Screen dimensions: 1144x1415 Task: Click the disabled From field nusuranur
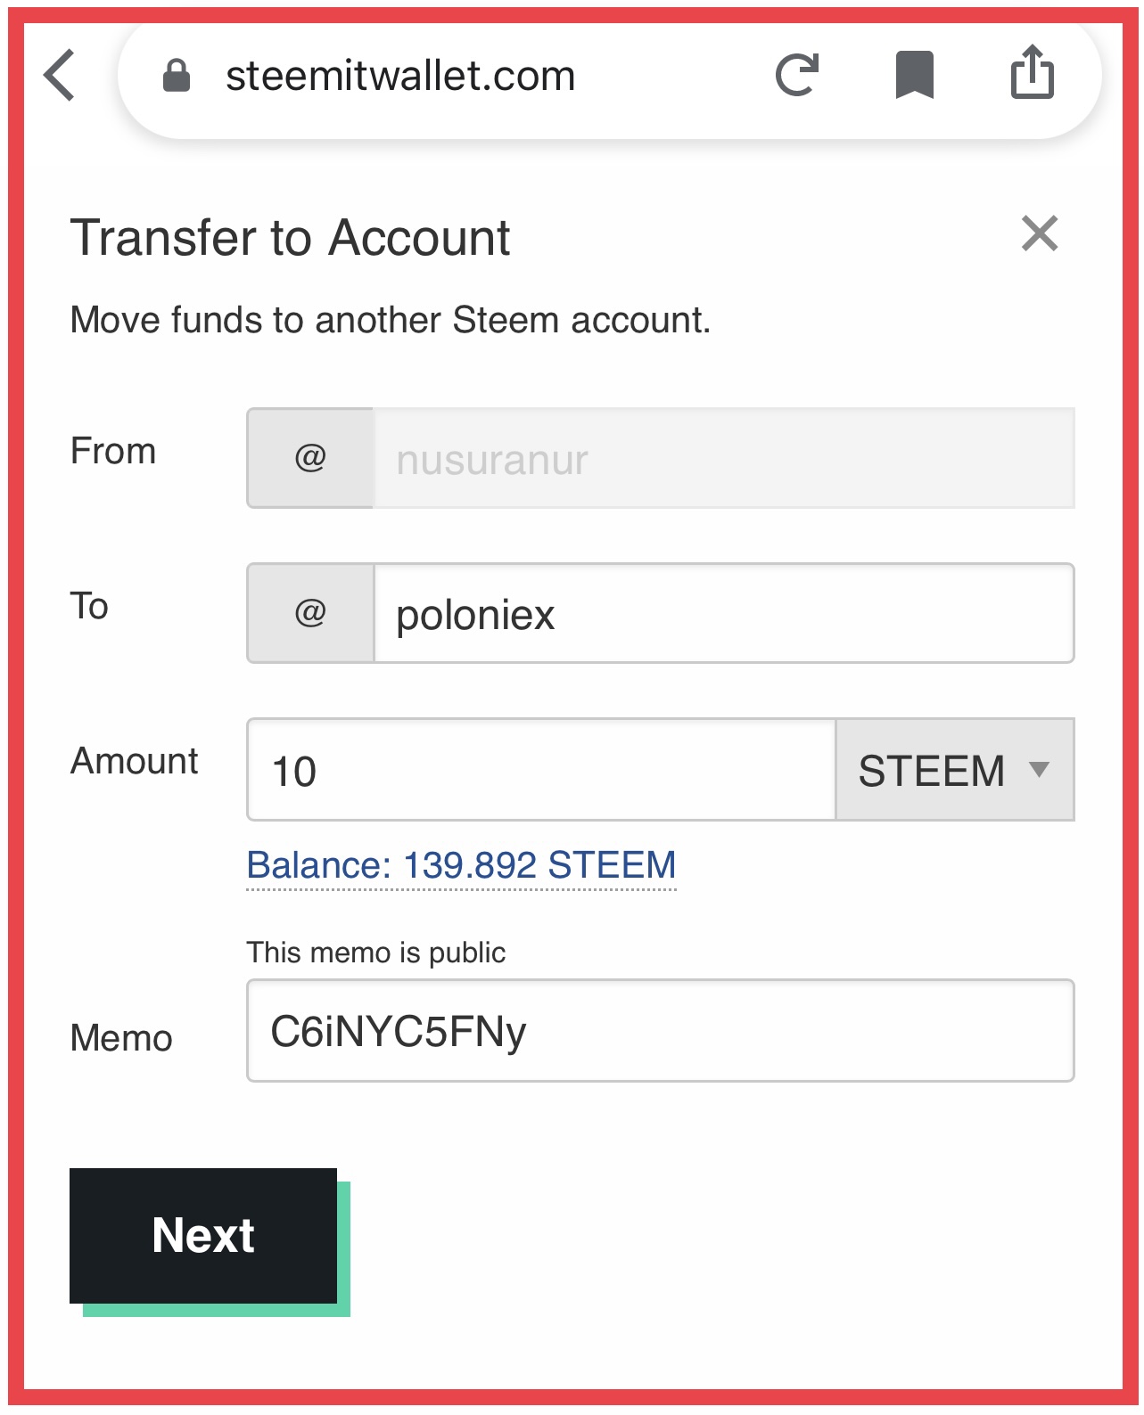tap(722, 459)
